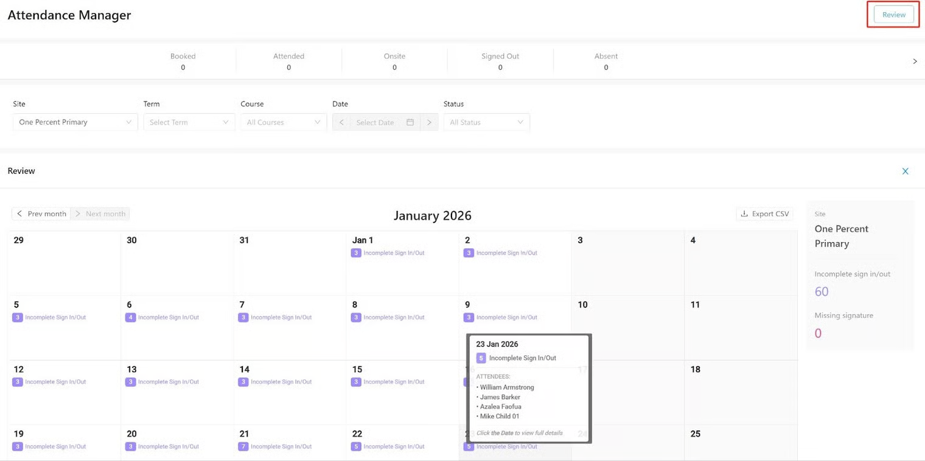Viewport: 925px width, 461px height.
Task: Export attendance as CSV
Action: pos(764,214)
